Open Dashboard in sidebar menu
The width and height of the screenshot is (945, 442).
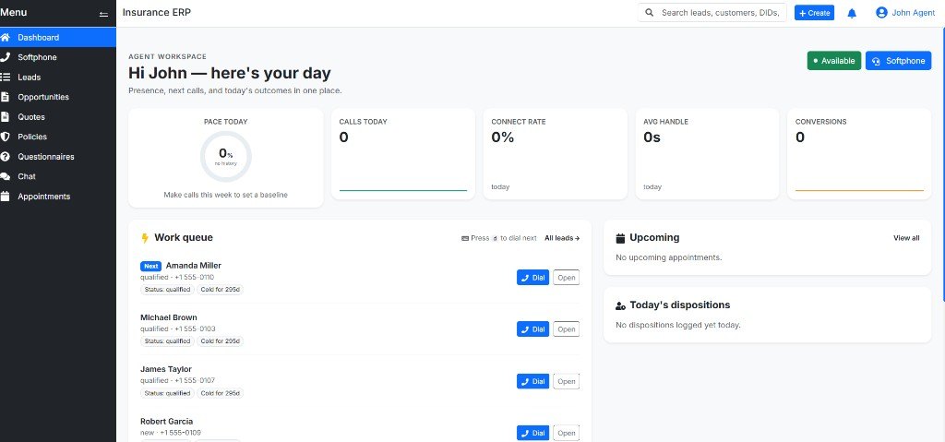(x=58, y=38)
